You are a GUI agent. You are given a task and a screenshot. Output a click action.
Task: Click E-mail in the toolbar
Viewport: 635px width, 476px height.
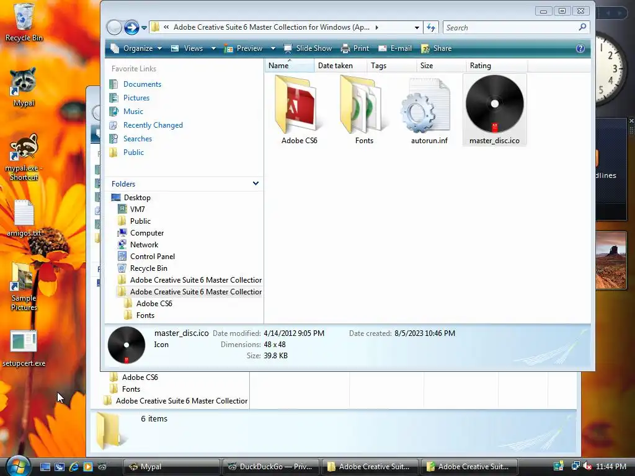click(x=395, y=48)
